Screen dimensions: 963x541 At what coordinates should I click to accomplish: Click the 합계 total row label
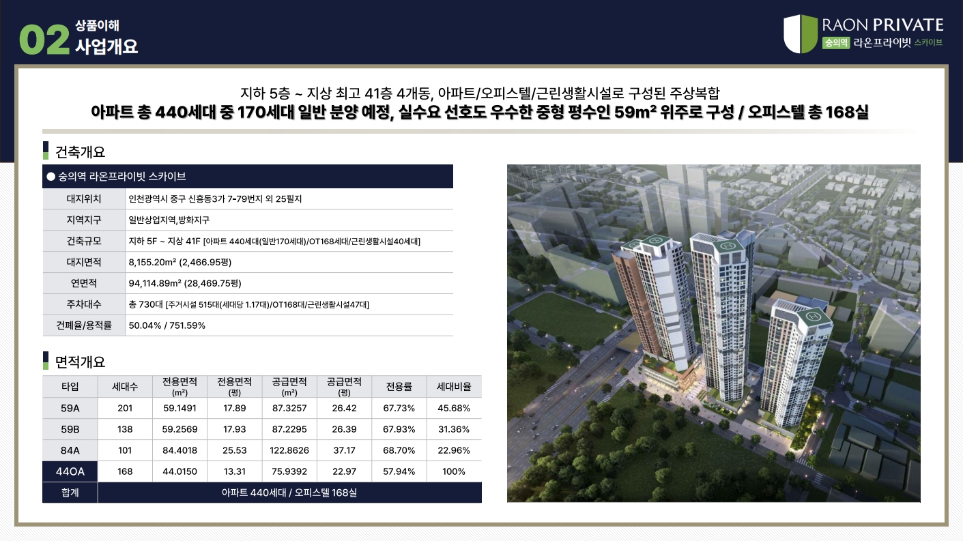click(70, 493)
